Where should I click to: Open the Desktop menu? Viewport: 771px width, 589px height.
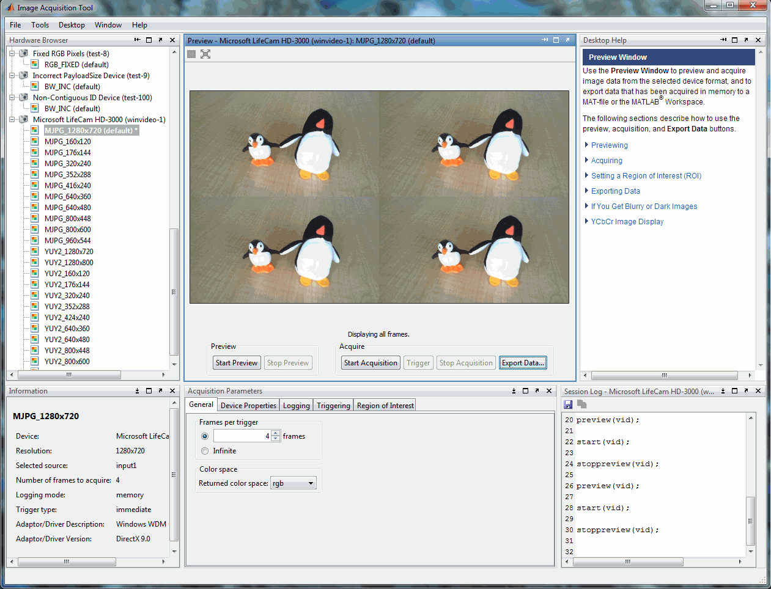72,25
